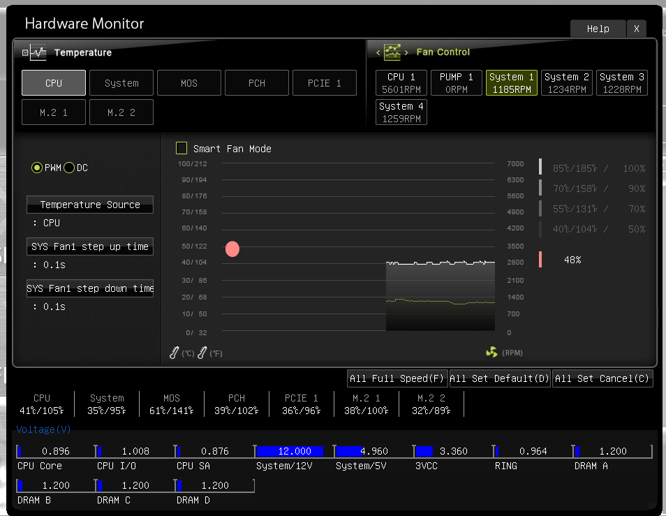666x516 pixels.
Task: Click the DRAM B 1.200 voltage bar
Action: coord(56,485)
